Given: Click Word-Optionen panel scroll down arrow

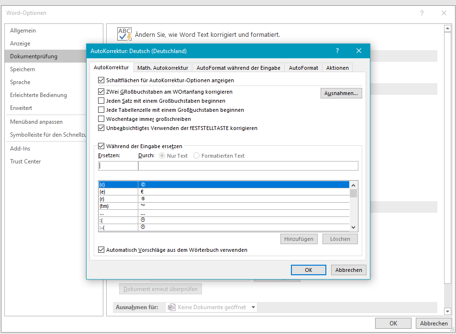Looking at the screenshot, I should pyautogui.click(x=447, y=311).
